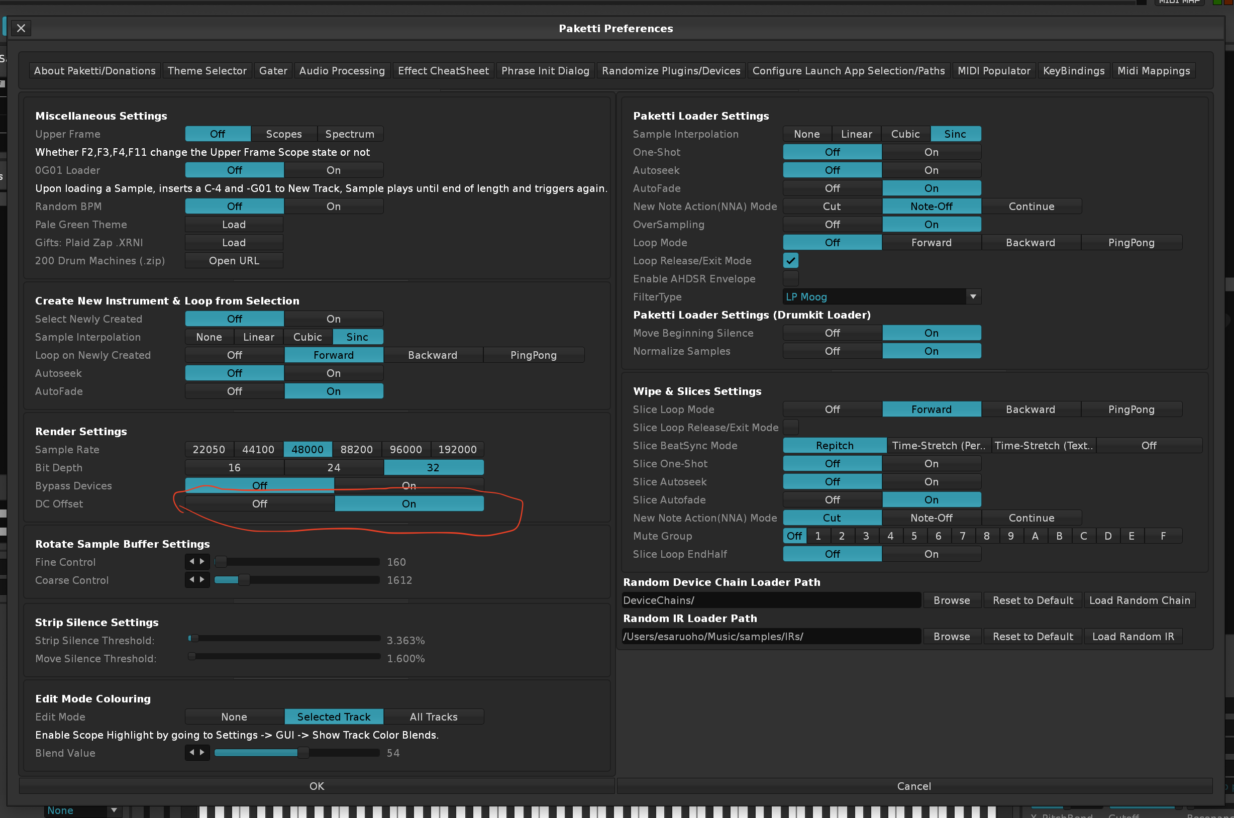Switch to the KeyBindings tab

1073,70
